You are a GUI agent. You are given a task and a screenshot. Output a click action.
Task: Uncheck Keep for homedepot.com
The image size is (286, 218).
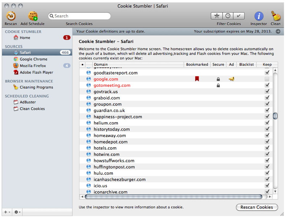267,141
